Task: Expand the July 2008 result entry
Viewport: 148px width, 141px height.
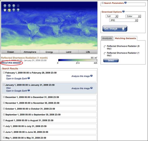Action: (x=4, y=126)
